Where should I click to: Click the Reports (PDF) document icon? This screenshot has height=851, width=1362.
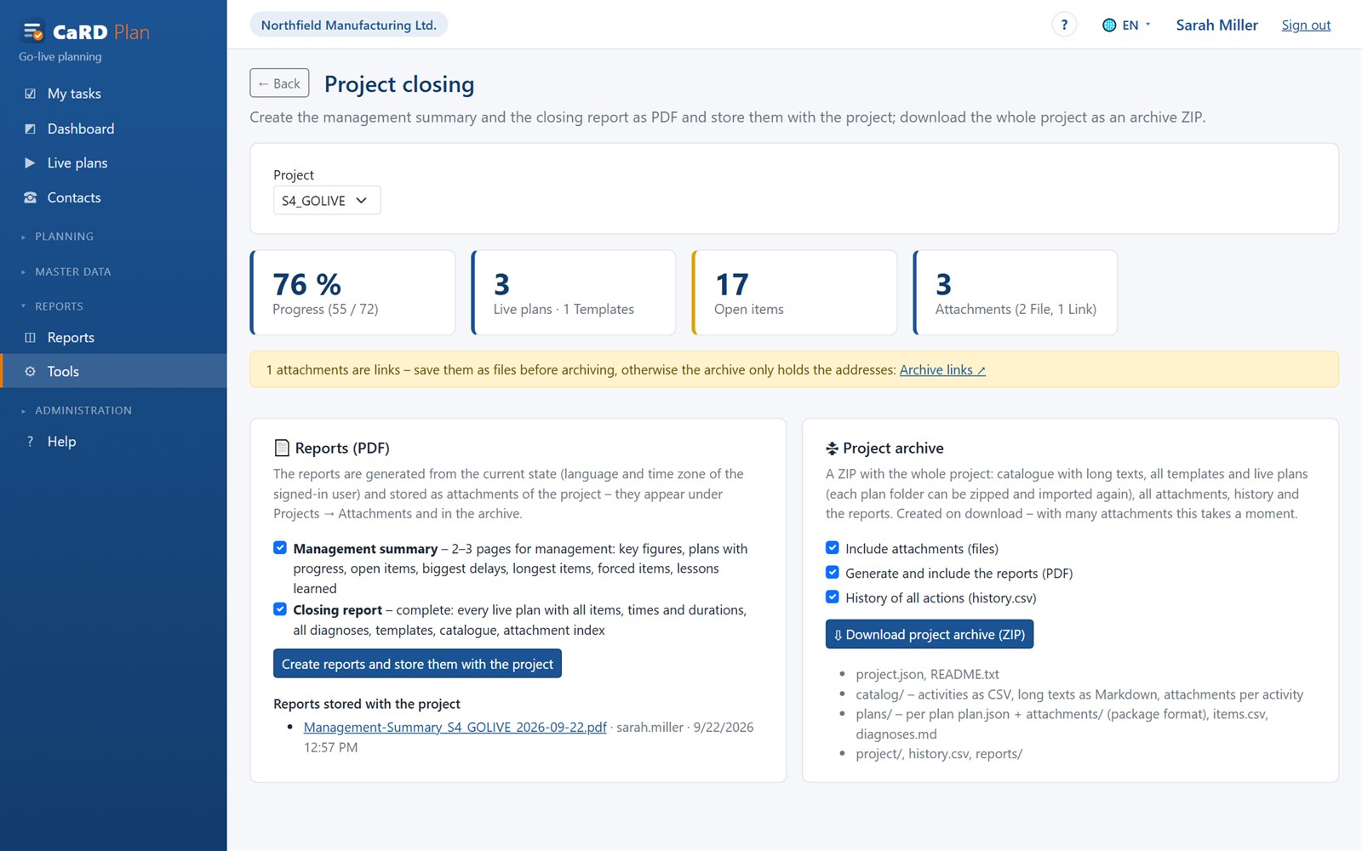(x=282, y=448)
